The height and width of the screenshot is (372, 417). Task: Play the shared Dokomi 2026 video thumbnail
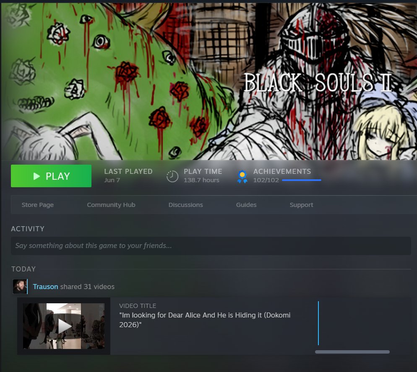[x=64, y=326]
